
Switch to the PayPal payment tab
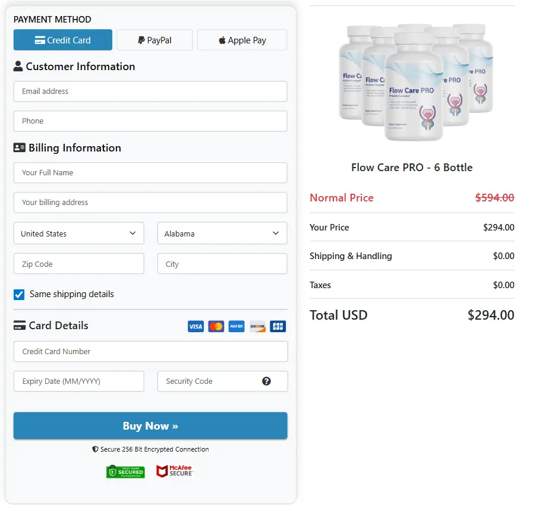pyautogui.click(x=155, y=40)
